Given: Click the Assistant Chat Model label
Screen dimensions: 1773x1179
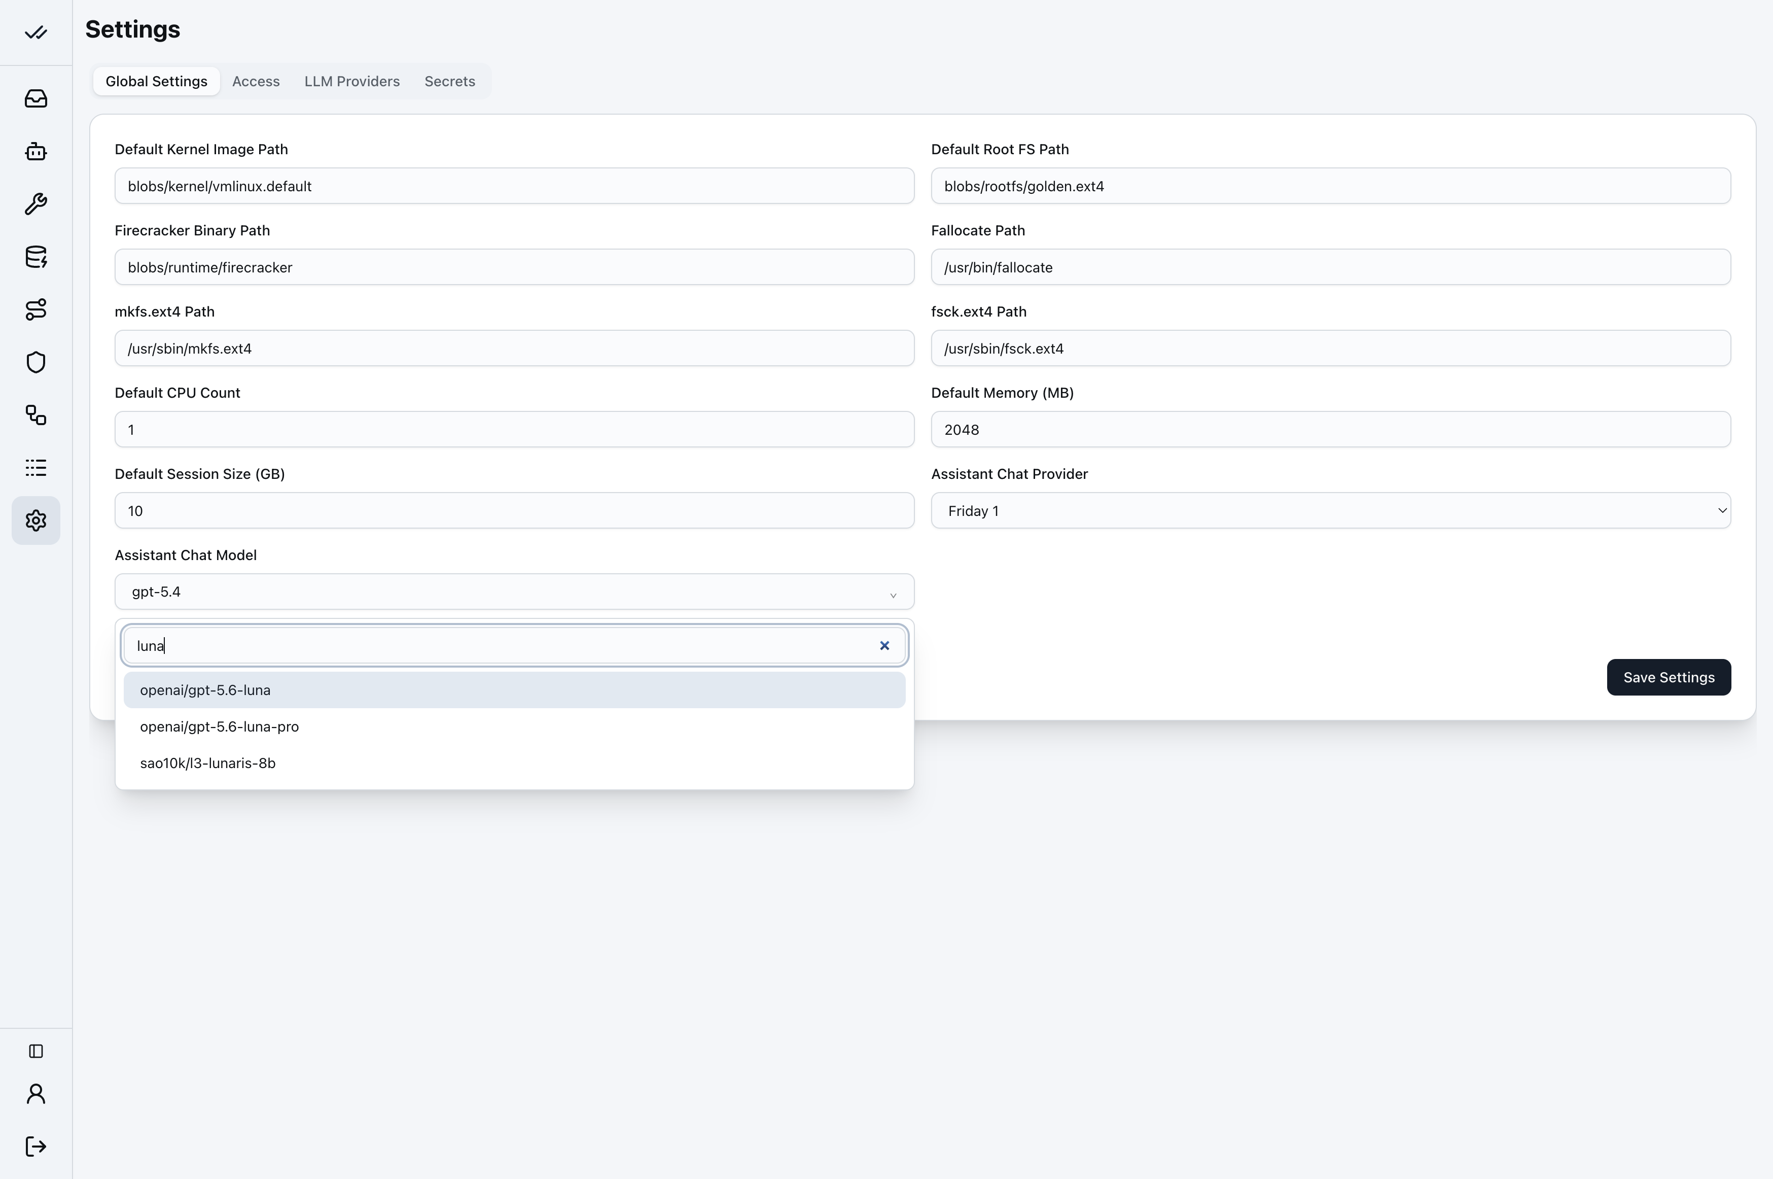Looking at the screenshot, I should pos(186,555).
